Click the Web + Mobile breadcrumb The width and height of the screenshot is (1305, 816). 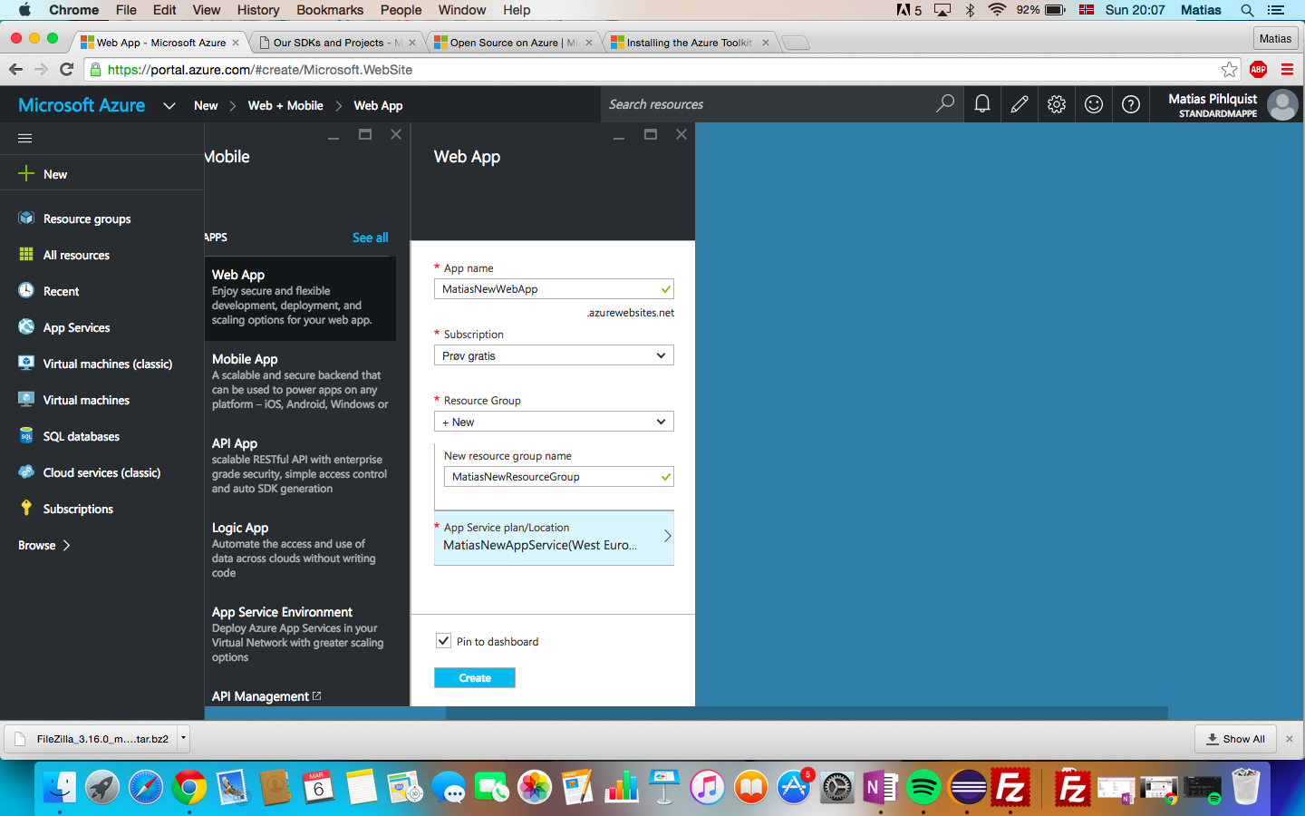pyautogui.click(x=285, y=105)
